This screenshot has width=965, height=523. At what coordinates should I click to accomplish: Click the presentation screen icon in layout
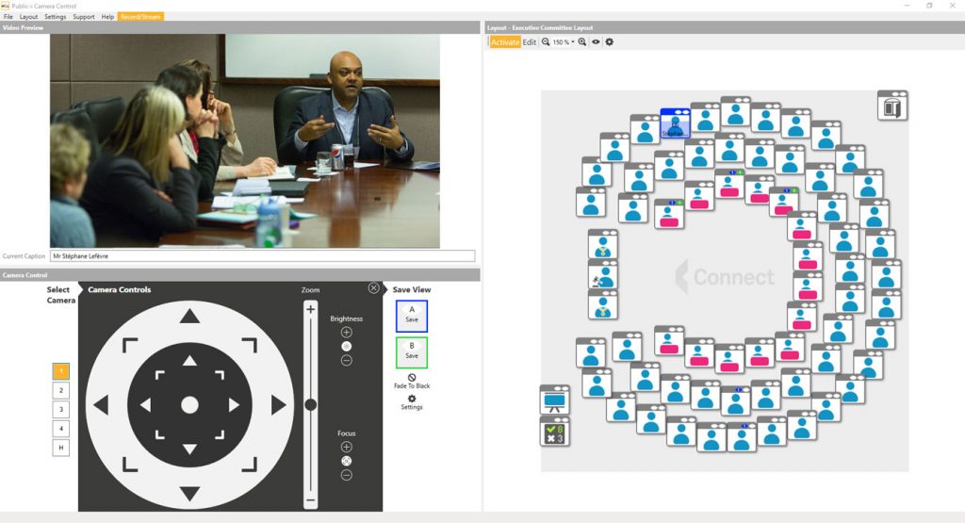click(554, 400)
